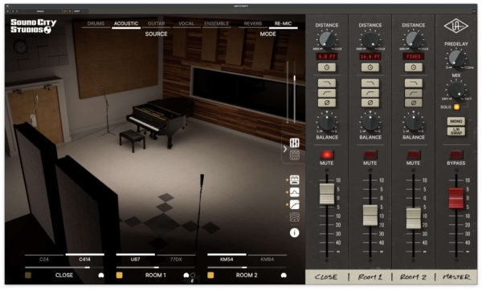Select the Guitar source tab
The height and width of the screenshot is (290, 482).
(x=156, y=23)
